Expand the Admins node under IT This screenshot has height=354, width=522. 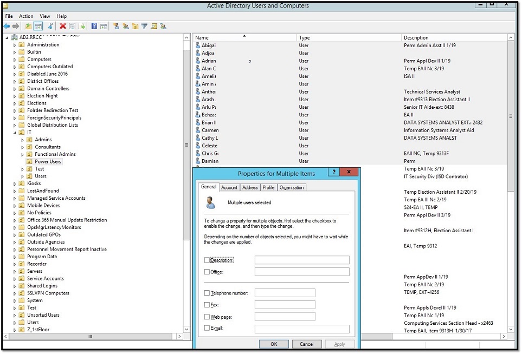(23, 140)
